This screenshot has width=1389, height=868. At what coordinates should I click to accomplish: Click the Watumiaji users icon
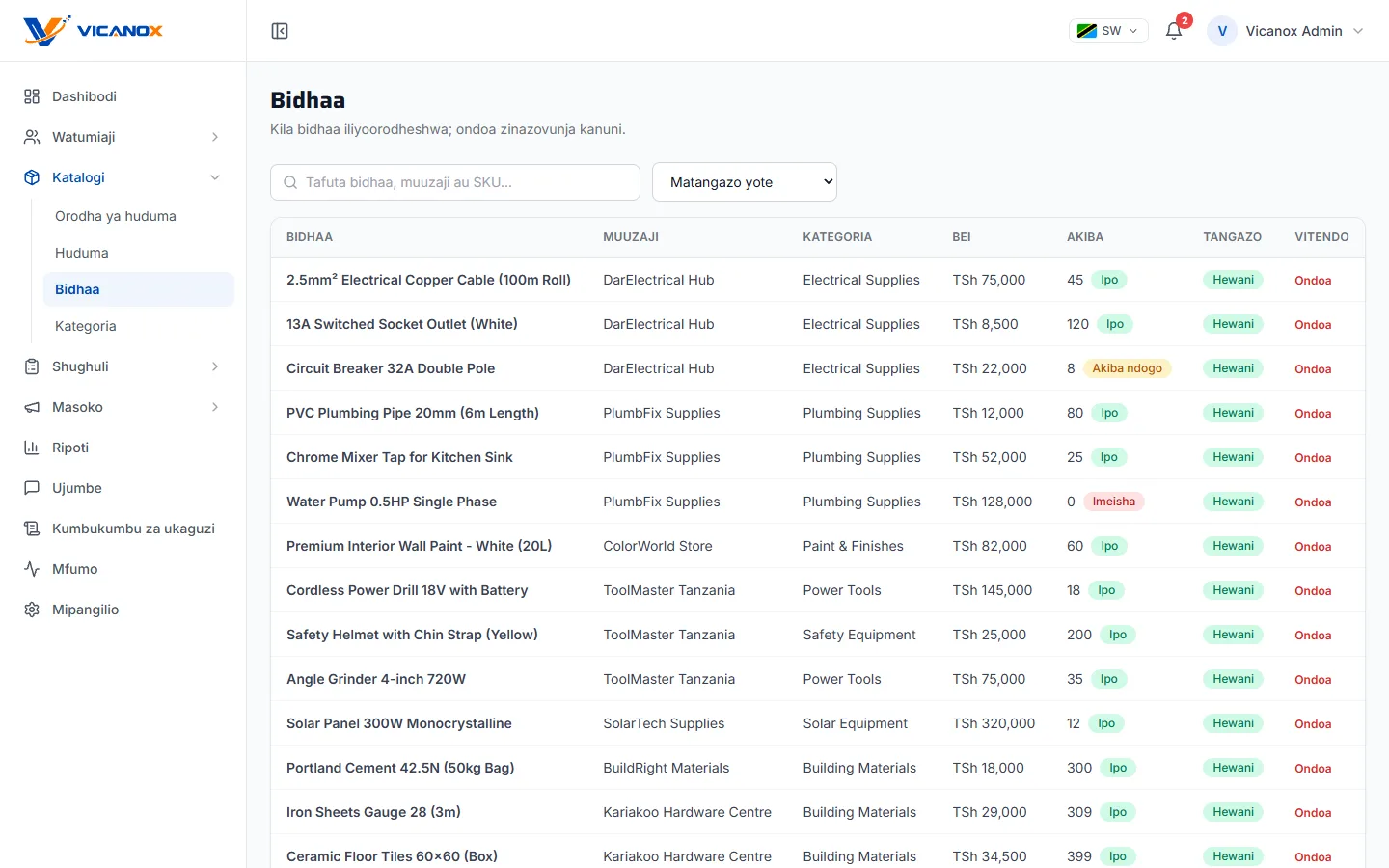point(32,137)
